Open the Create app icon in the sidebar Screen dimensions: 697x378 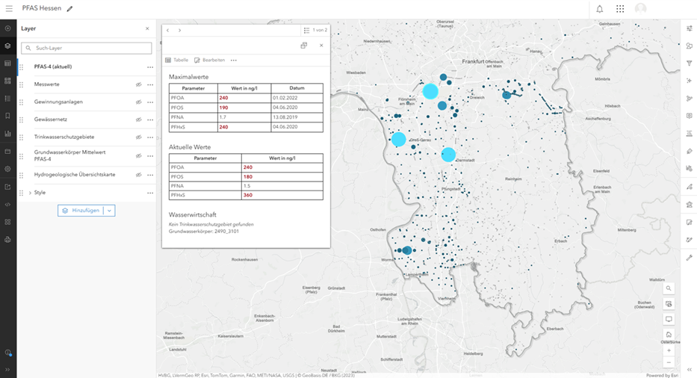click(x=7, y=222)
